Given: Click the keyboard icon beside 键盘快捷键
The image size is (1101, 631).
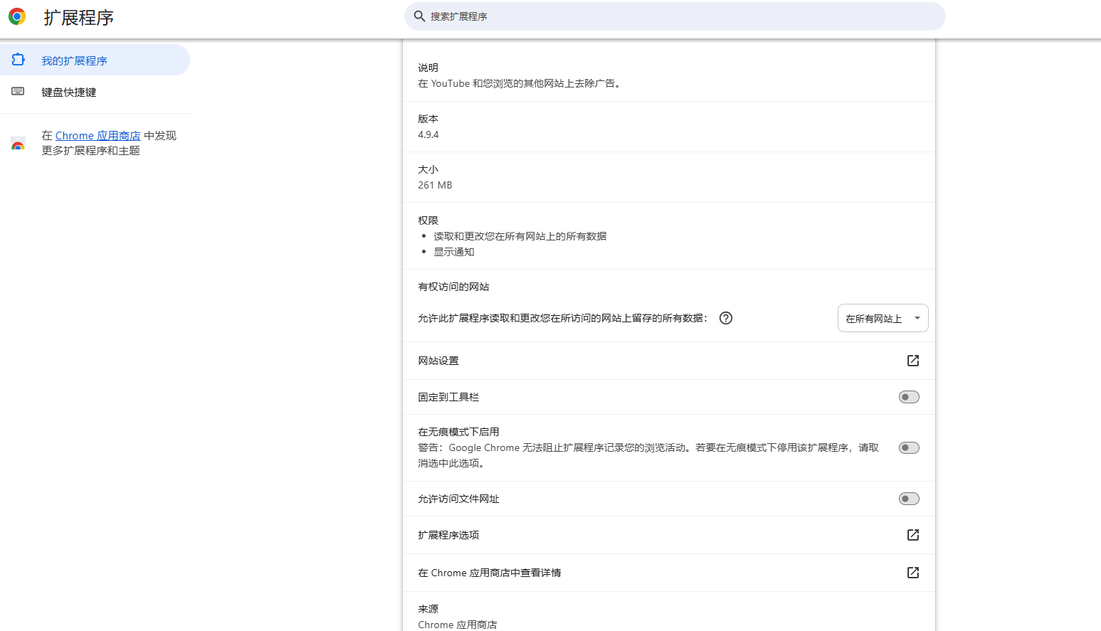Looking at the screenshot, I should coord(19,91).
